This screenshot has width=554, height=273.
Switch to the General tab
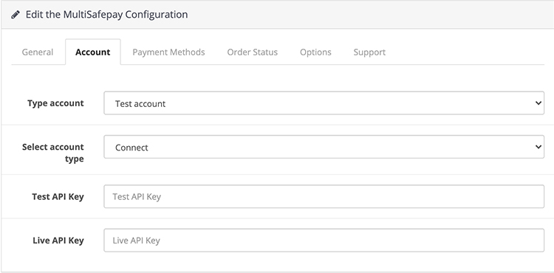tap(38, 52)
